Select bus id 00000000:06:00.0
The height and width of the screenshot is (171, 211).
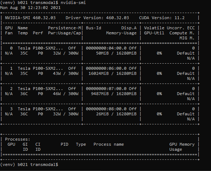106,68
